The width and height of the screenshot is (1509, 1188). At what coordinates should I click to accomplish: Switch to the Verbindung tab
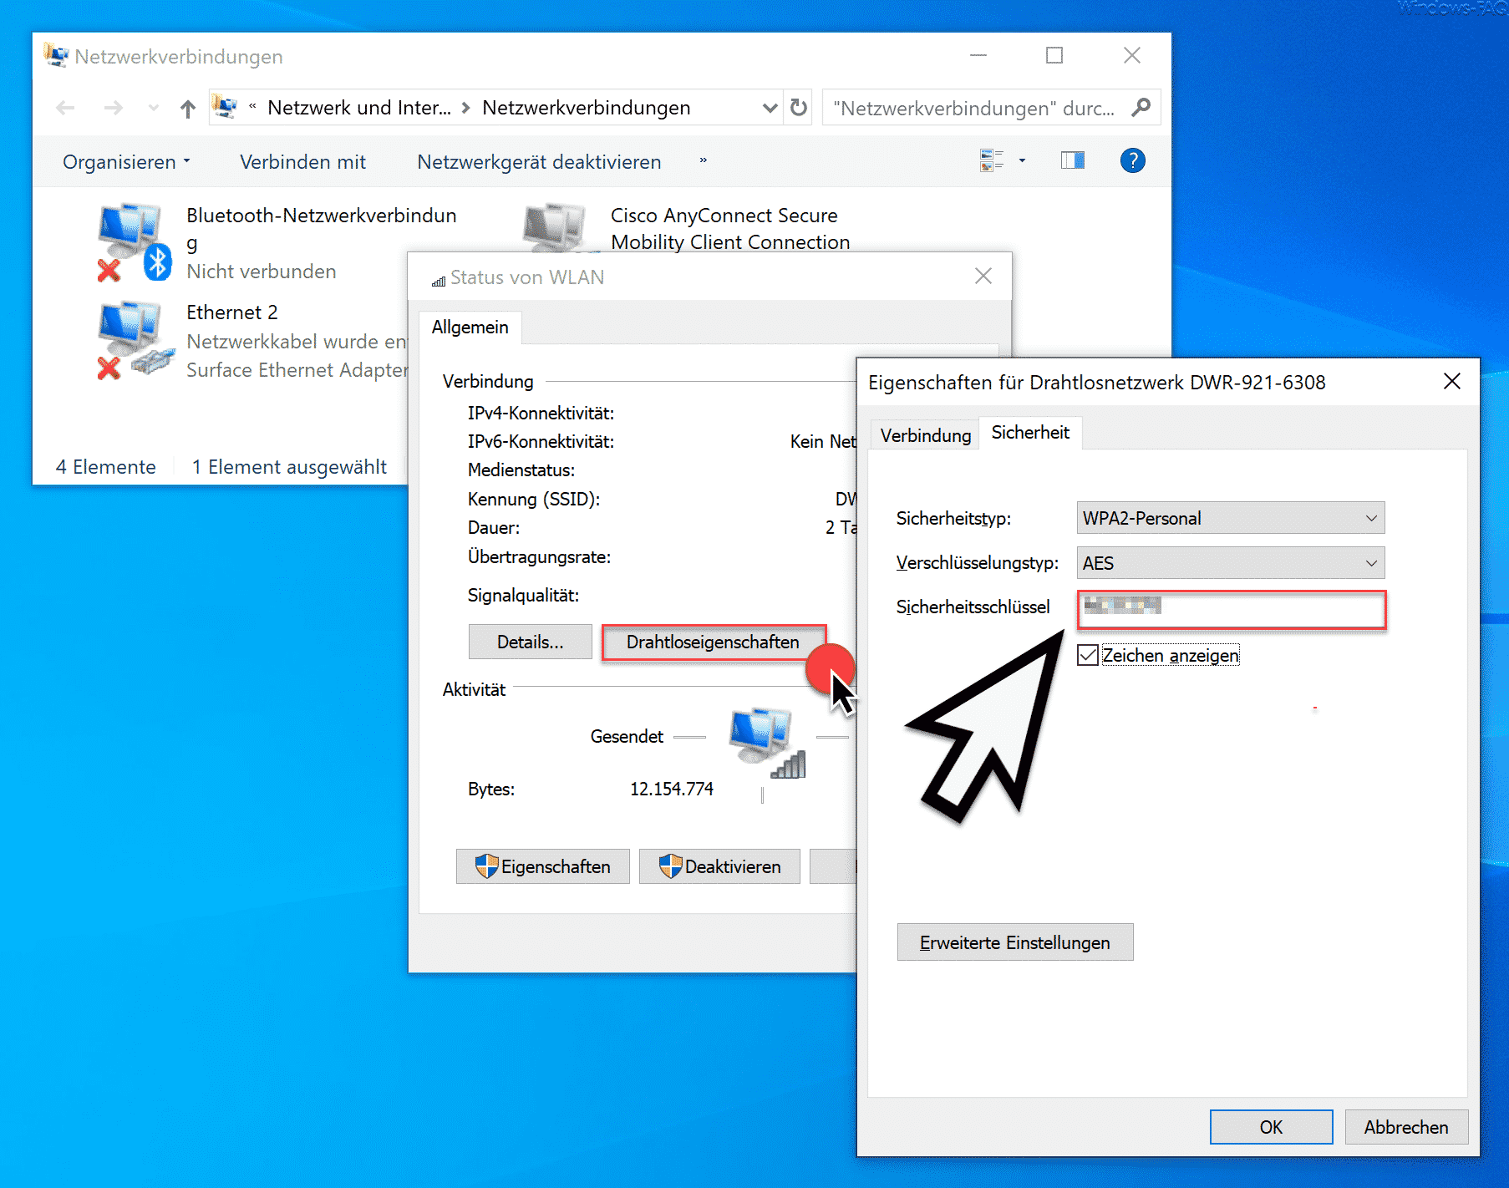[x=925, y=435]
